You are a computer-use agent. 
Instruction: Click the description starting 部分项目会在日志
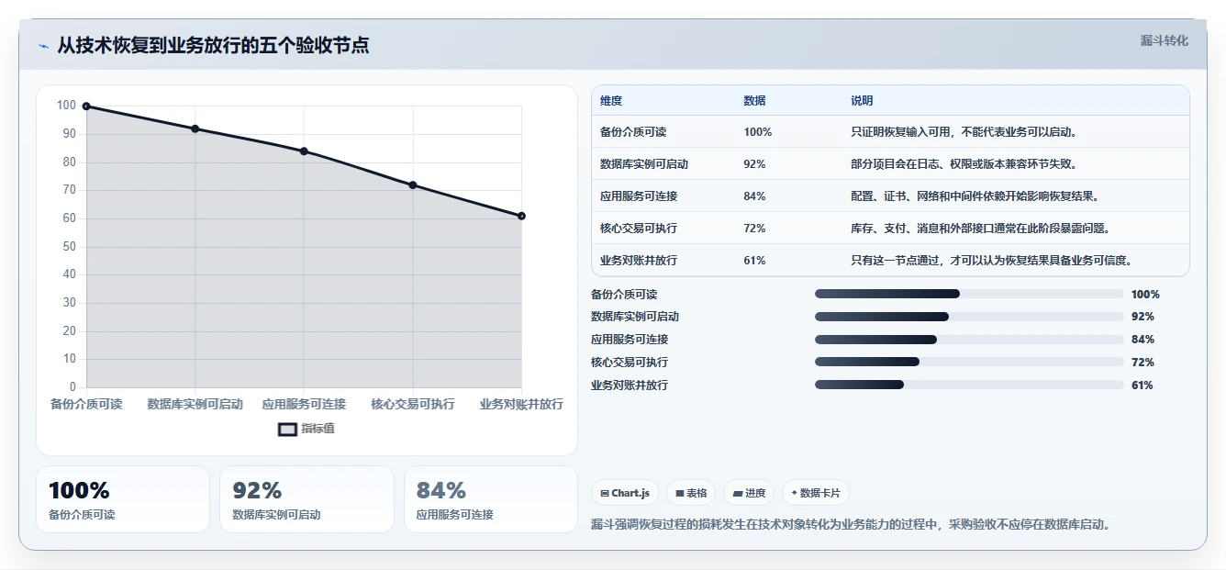(964, 164)
